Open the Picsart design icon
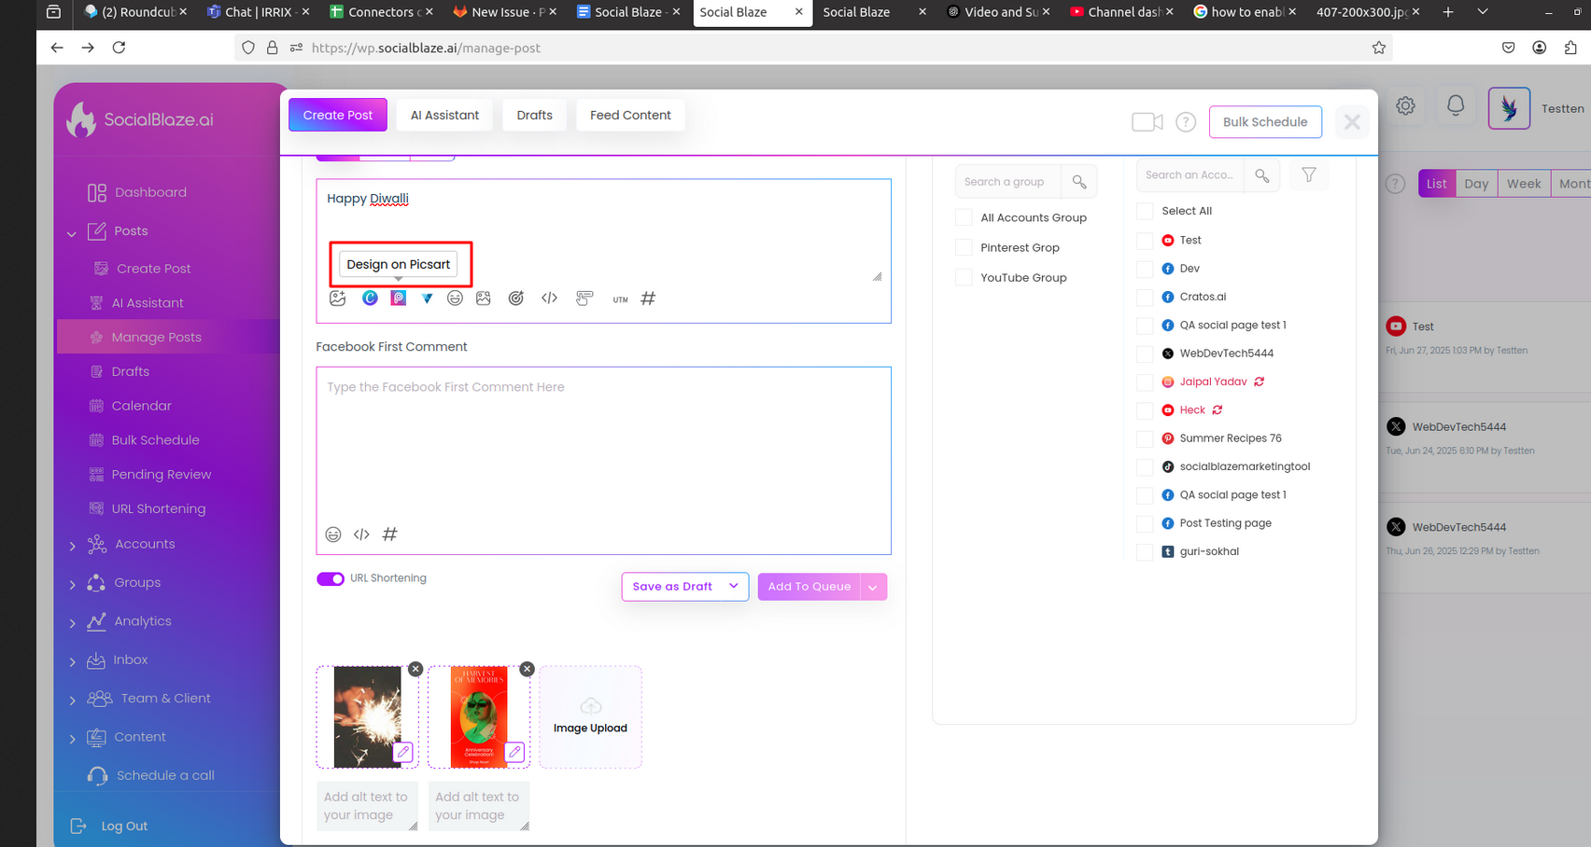Image resolution: width=1591 pixels, height=847 pixels. pyautogui.click(x=399, y=299)
